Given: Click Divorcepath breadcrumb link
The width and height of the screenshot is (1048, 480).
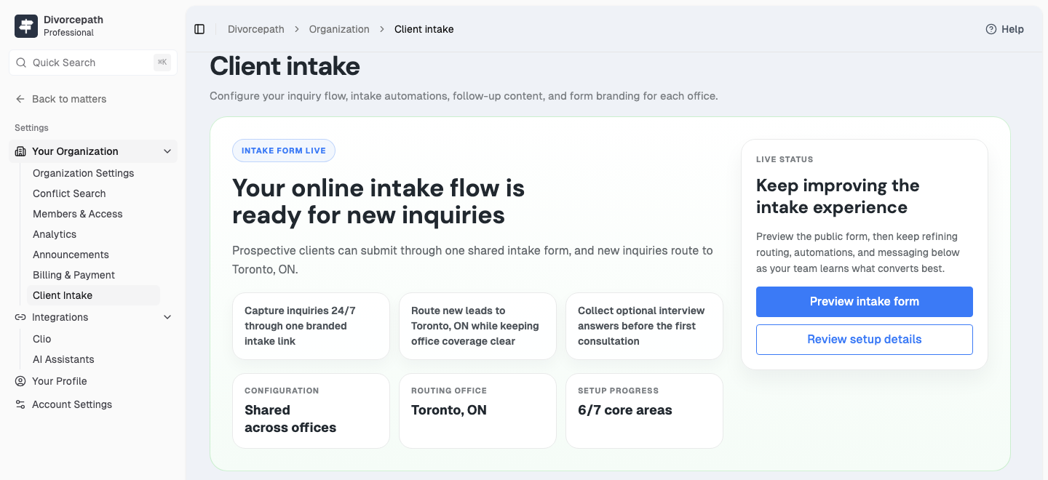Looking at the screenshot, I should click(256, 29).
